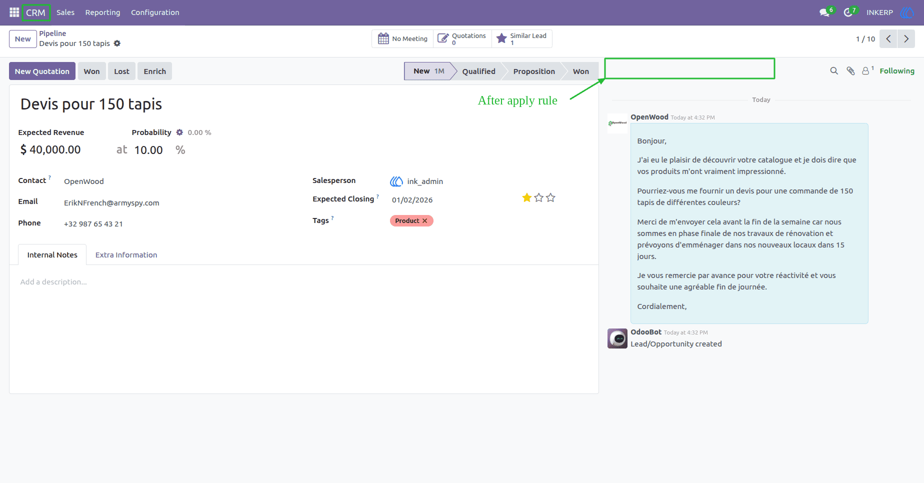Open the Quotations smart button
Screen dimensions: 924x483
(462, 38)
